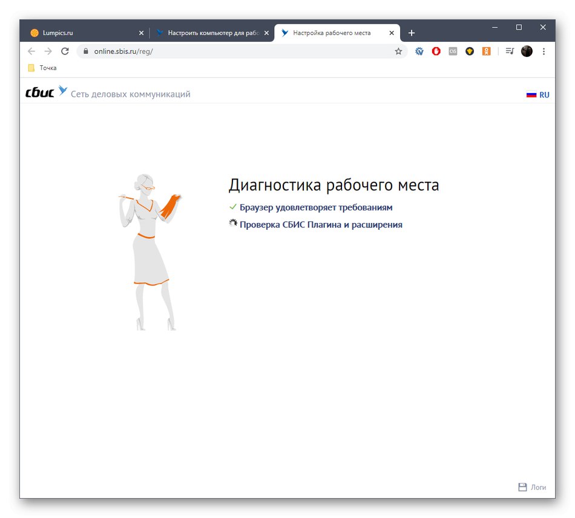Click "Сеть деловых коммуникаций" text
This screenshot has height=518, width=575.
click(131, 94)
